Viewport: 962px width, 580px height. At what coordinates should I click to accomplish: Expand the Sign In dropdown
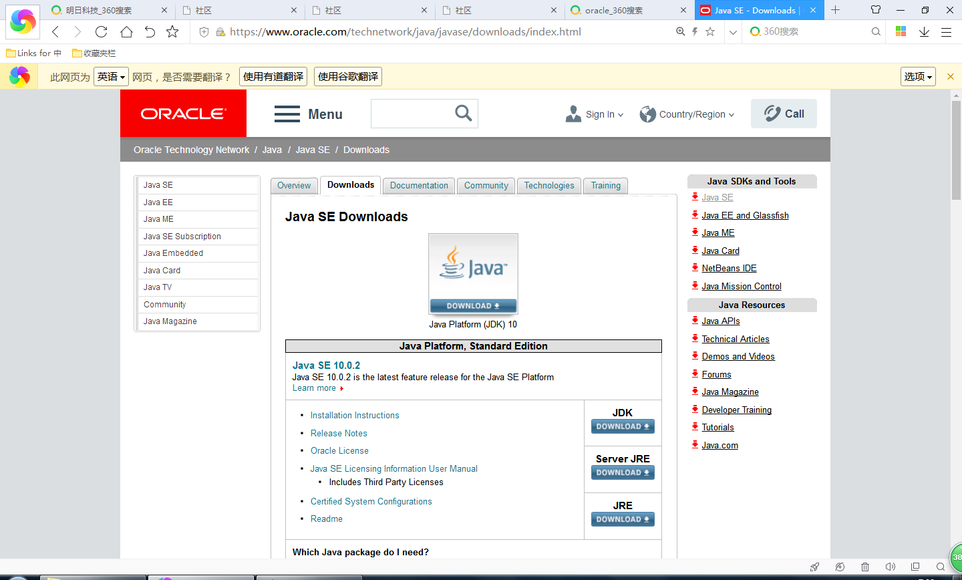coord(594,114)
